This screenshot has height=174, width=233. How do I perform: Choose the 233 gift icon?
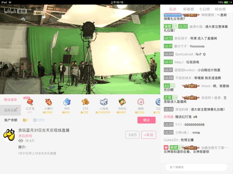pyautogui.click(x=85, y=102)
